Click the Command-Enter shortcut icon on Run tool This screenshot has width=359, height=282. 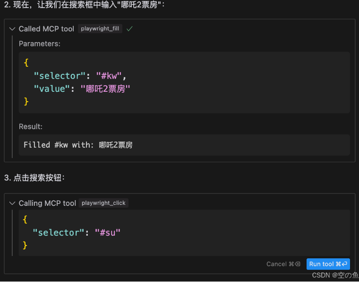[342, 264]
